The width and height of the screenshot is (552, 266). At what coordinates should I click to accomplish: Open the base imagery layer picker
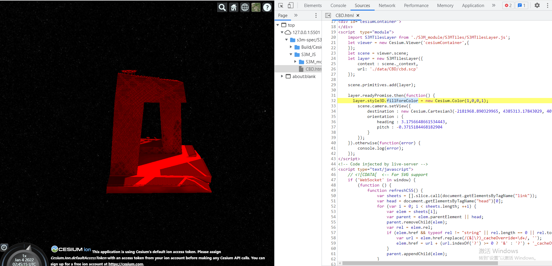[256, 7]
